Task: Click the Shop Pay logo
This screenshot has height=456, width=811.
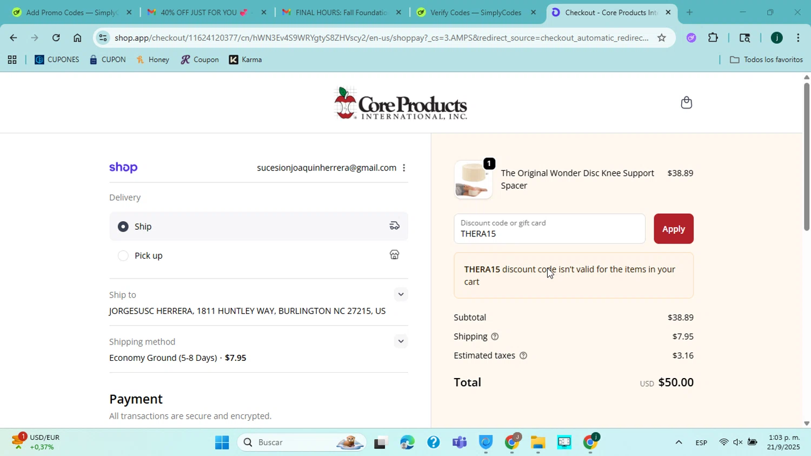Action: tap(123, 168)
